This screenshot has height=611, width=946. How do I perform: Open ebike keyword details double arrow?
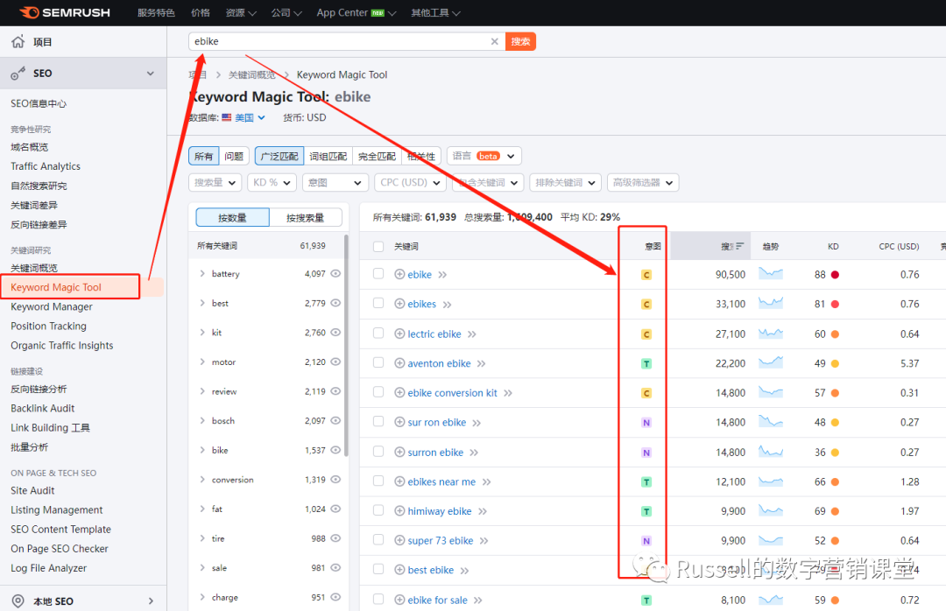[443, 275]
